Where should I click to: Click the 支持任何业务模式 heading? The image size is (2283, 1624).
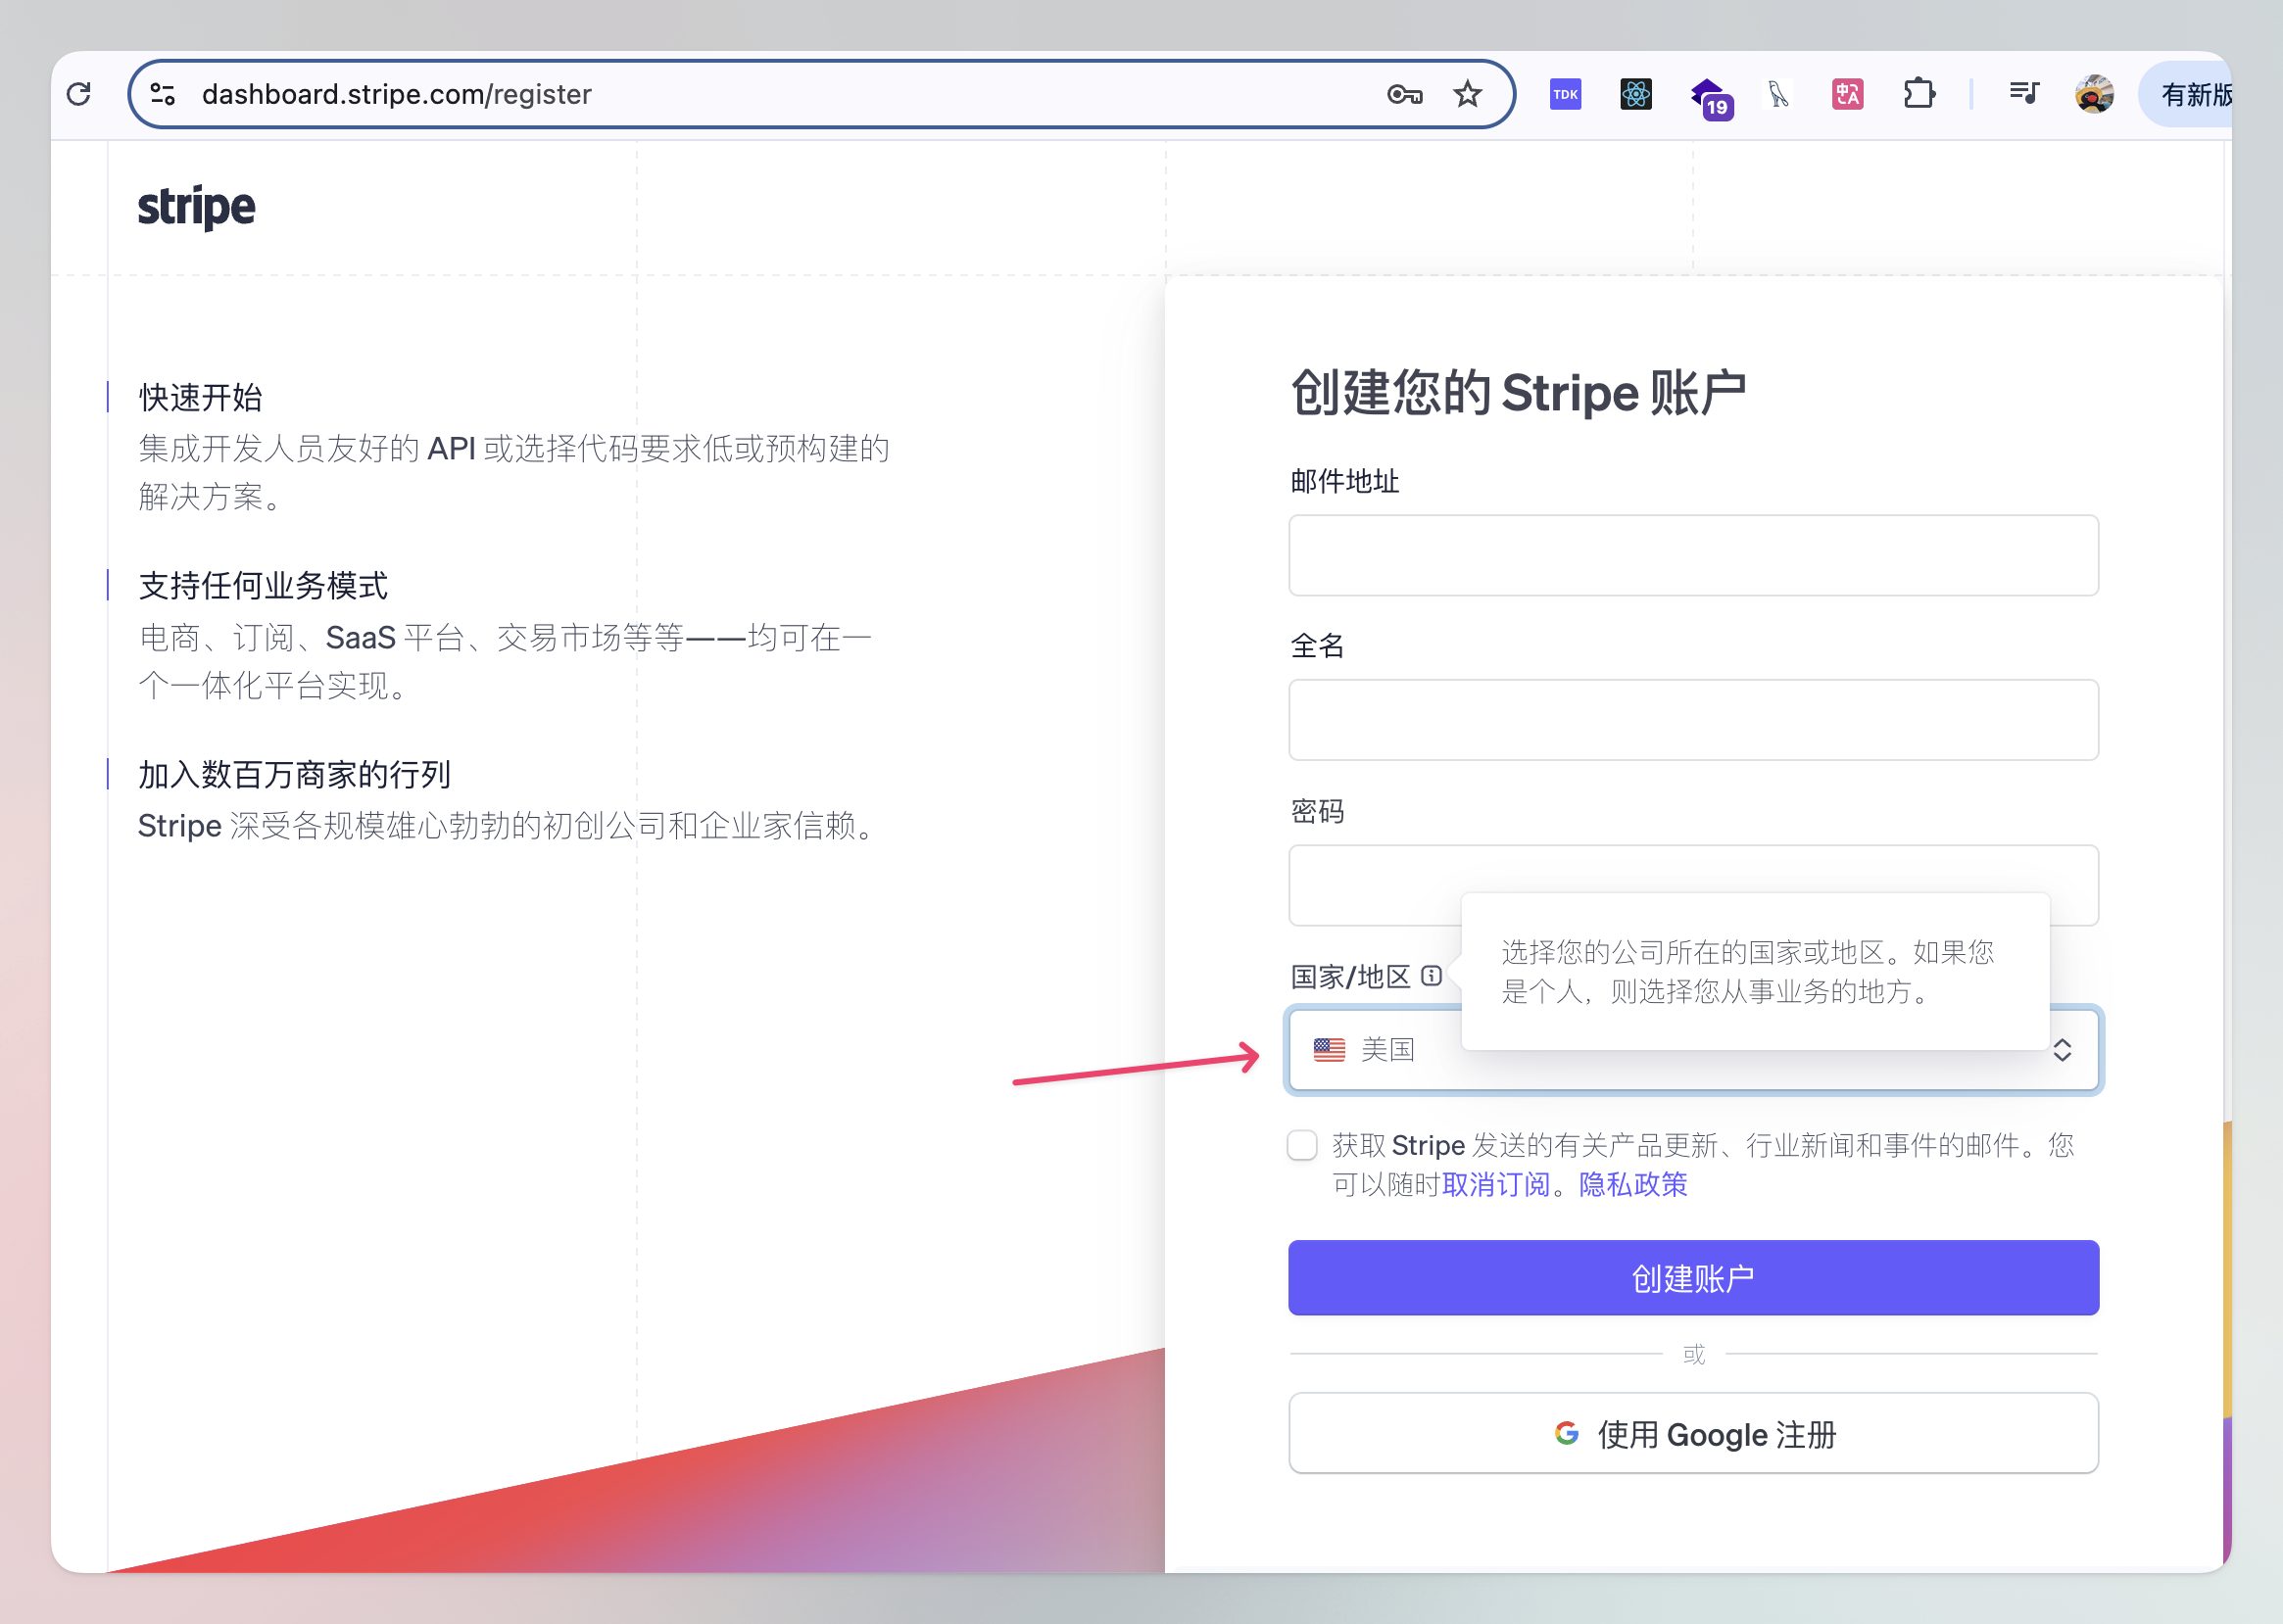pyautogui.click(x=264, y=586)
